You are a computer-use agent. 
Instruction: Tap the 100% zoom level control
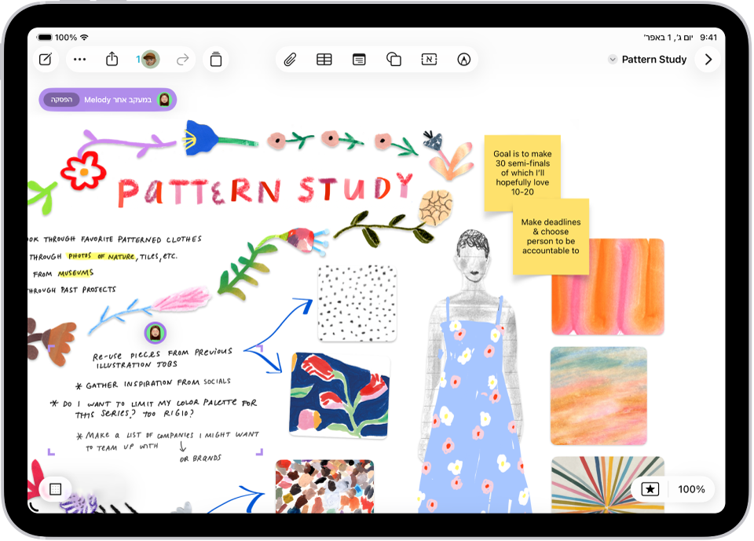[691, 489]
